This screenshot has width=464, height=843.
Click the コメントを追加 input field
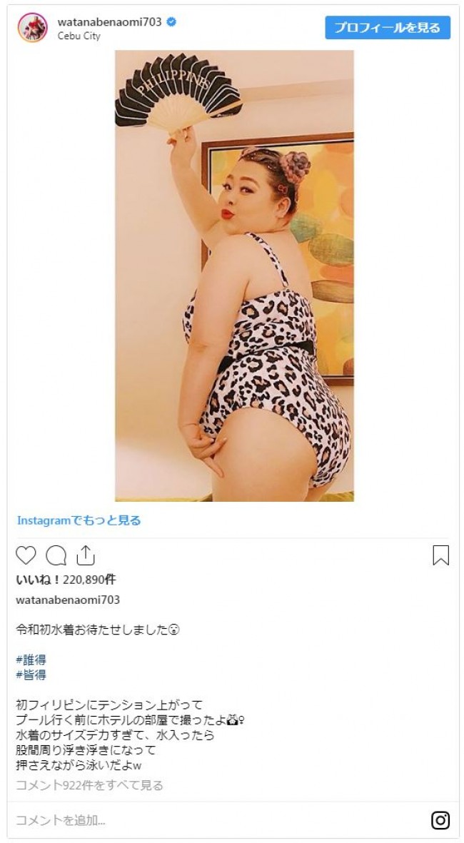[215, 820]
